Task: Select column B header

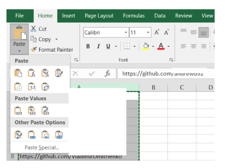Action: point(153,87)
